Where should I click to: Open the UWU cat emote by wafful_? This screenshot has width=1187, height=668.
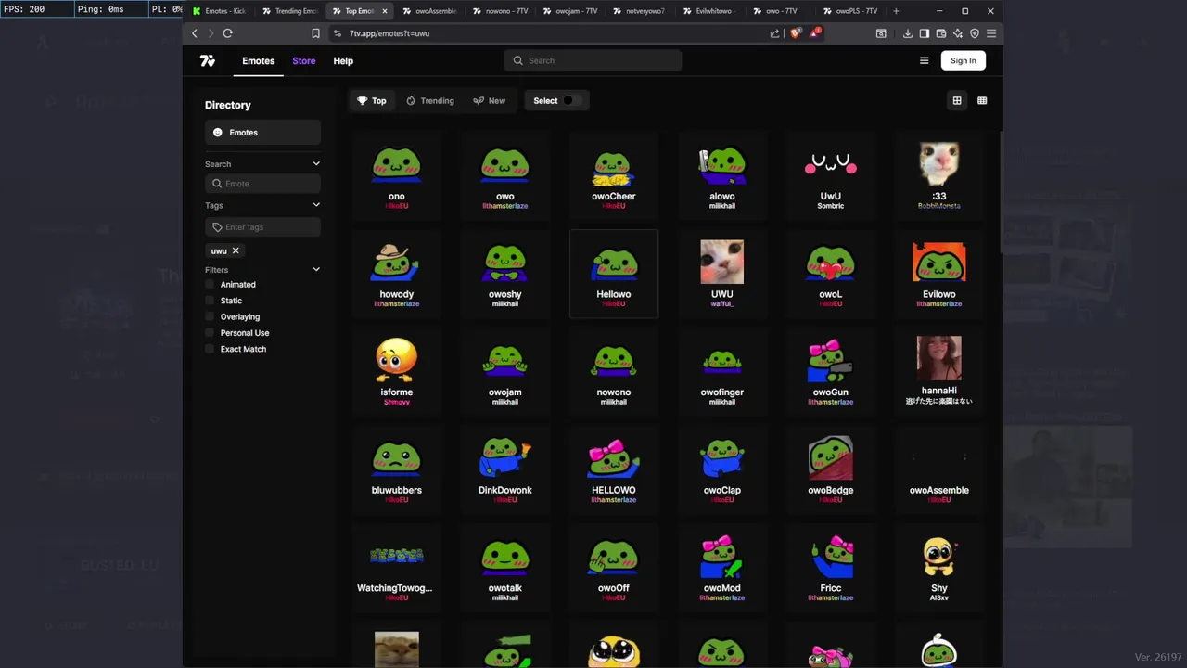pos(721,274)
